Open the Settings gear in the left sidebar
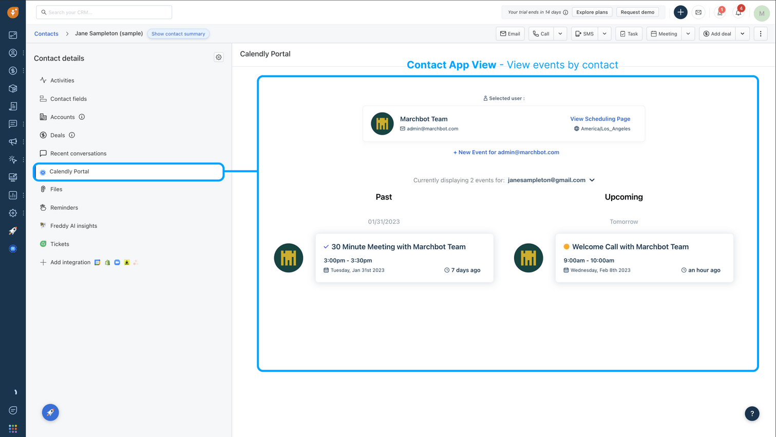The height and width of the screenshot is (437, 776). pos(13,213)
